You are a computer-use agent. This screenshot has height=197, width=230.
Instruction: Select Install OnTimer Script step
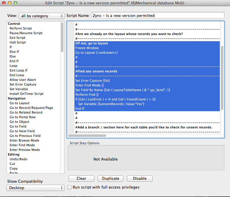[27, 94]
